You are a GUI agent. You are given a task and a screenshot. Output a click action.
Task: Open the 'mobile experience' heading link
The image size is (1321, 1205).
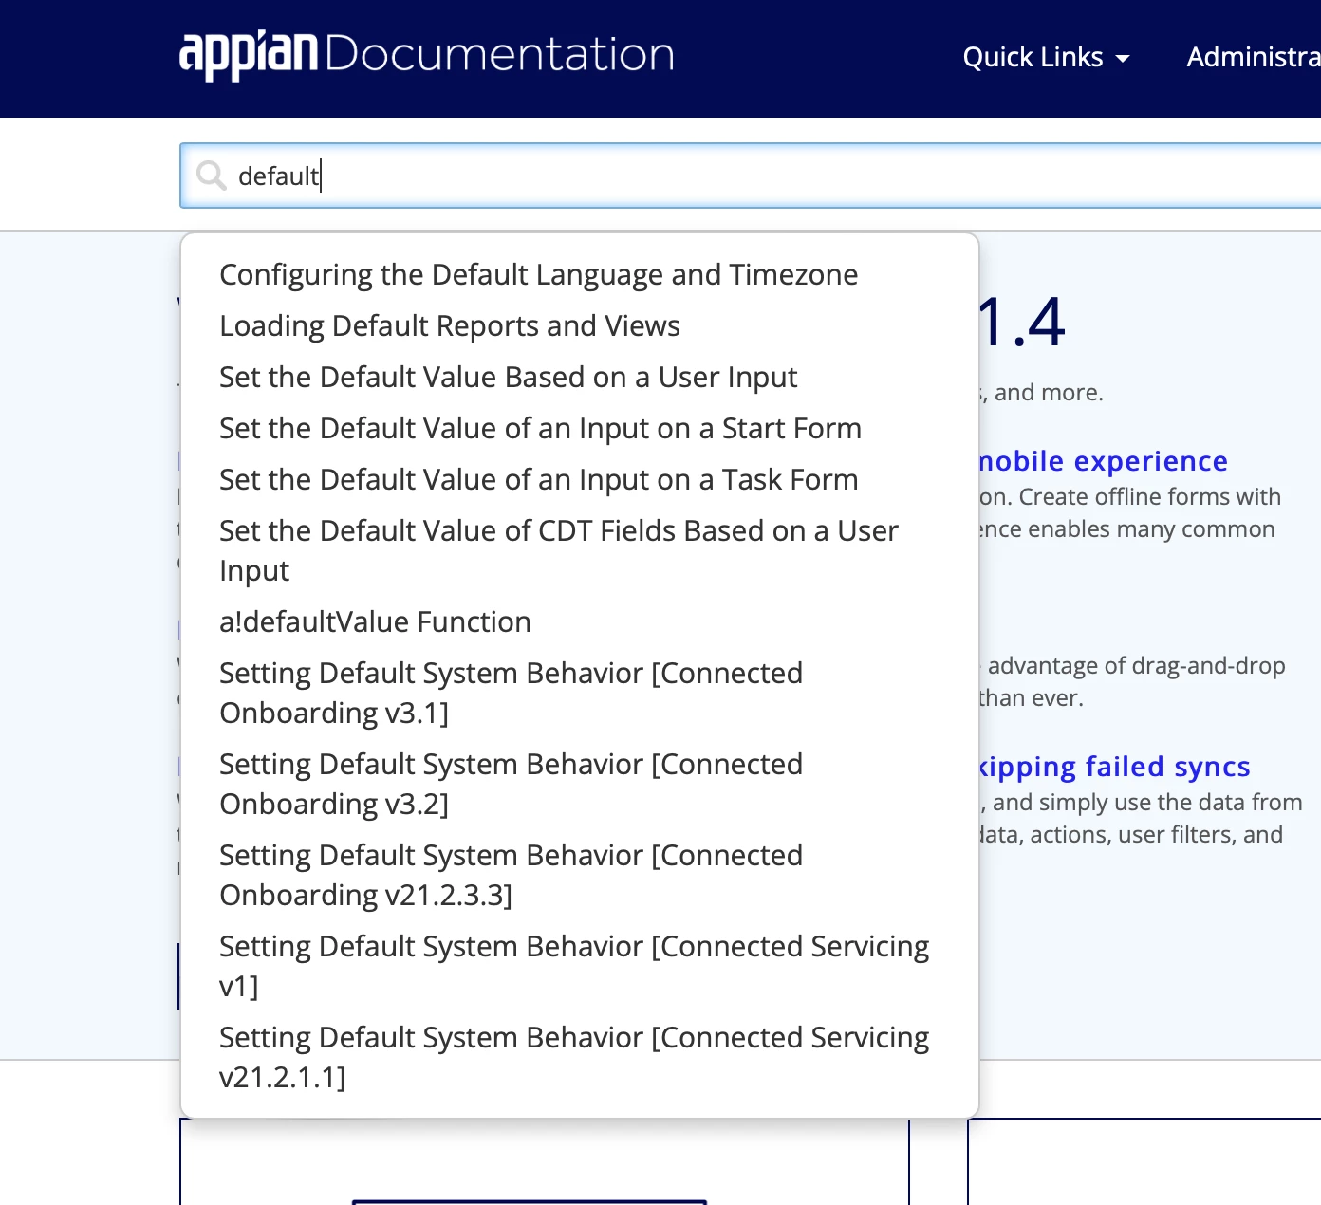pos(1104,461)
